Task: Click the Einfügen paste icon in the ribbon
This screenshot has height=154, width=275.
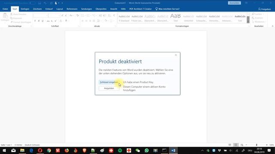Action: 5,16
